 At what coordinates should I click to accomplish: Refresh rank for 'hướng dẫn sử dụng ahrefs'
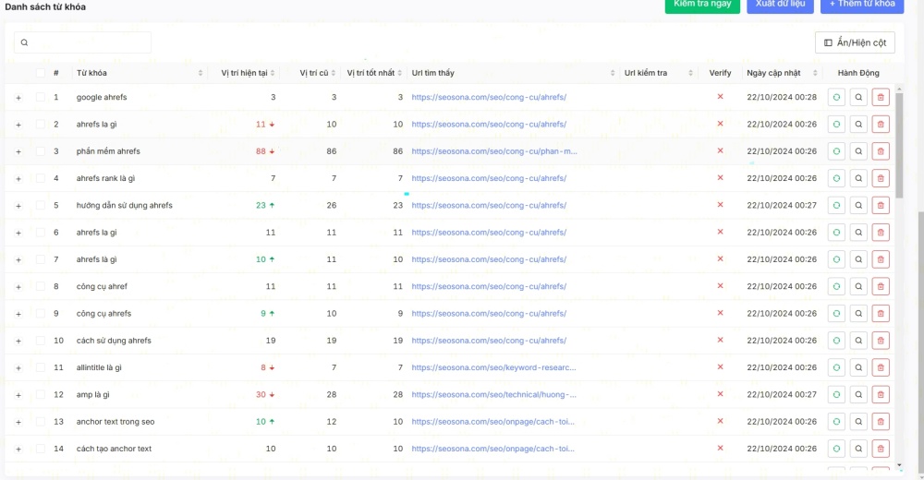[836, 205]
